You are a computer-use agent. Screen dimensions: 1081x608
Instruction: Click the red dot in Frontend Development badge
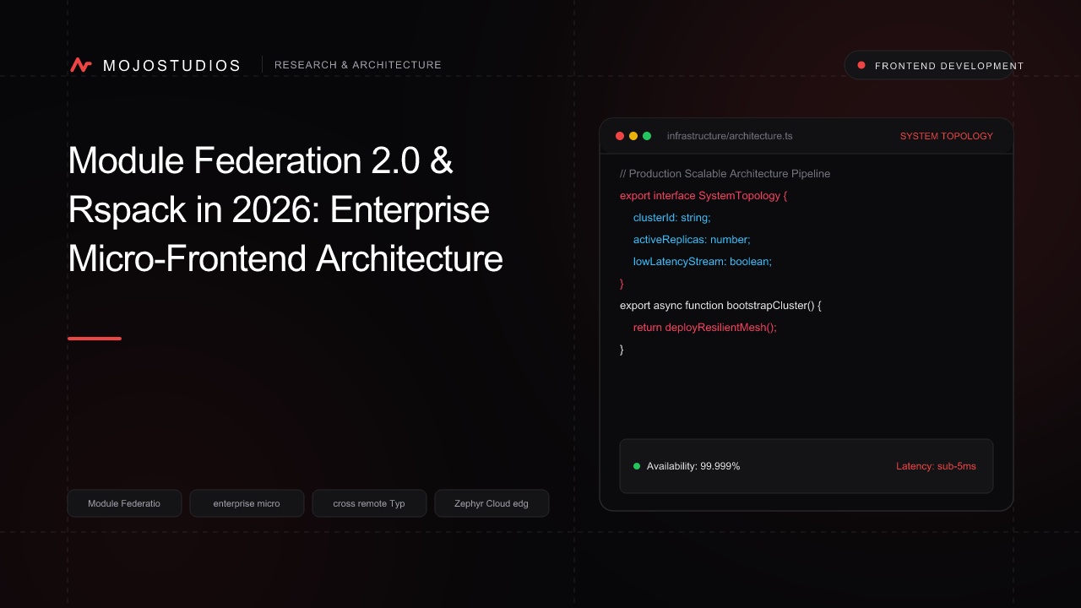coord(861,65)
